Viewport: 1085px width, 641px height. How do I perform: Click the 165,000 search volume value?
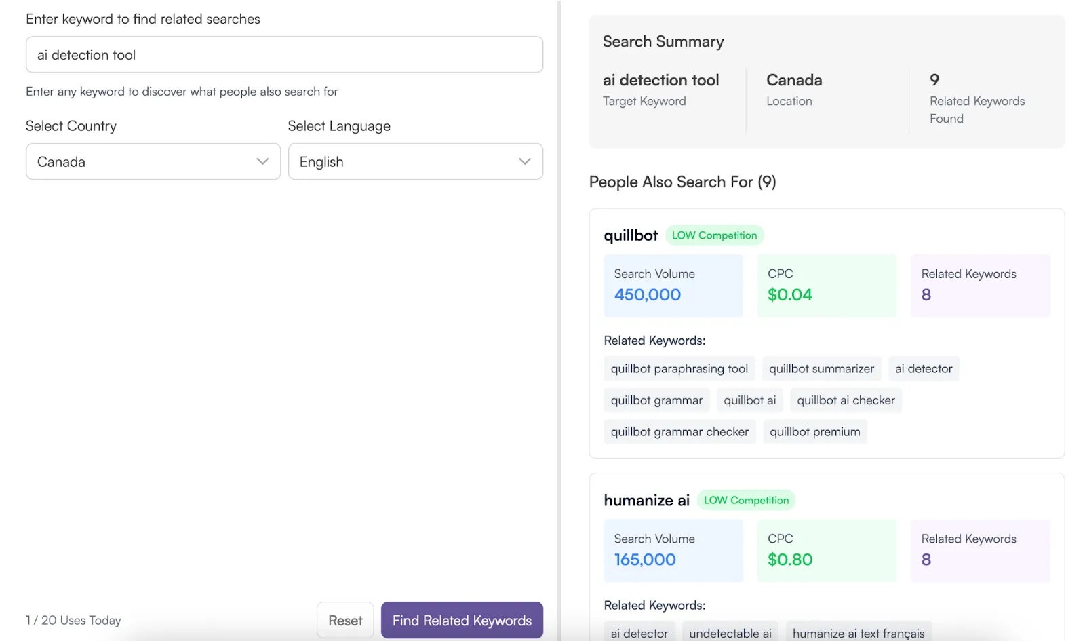coord(645,560)
